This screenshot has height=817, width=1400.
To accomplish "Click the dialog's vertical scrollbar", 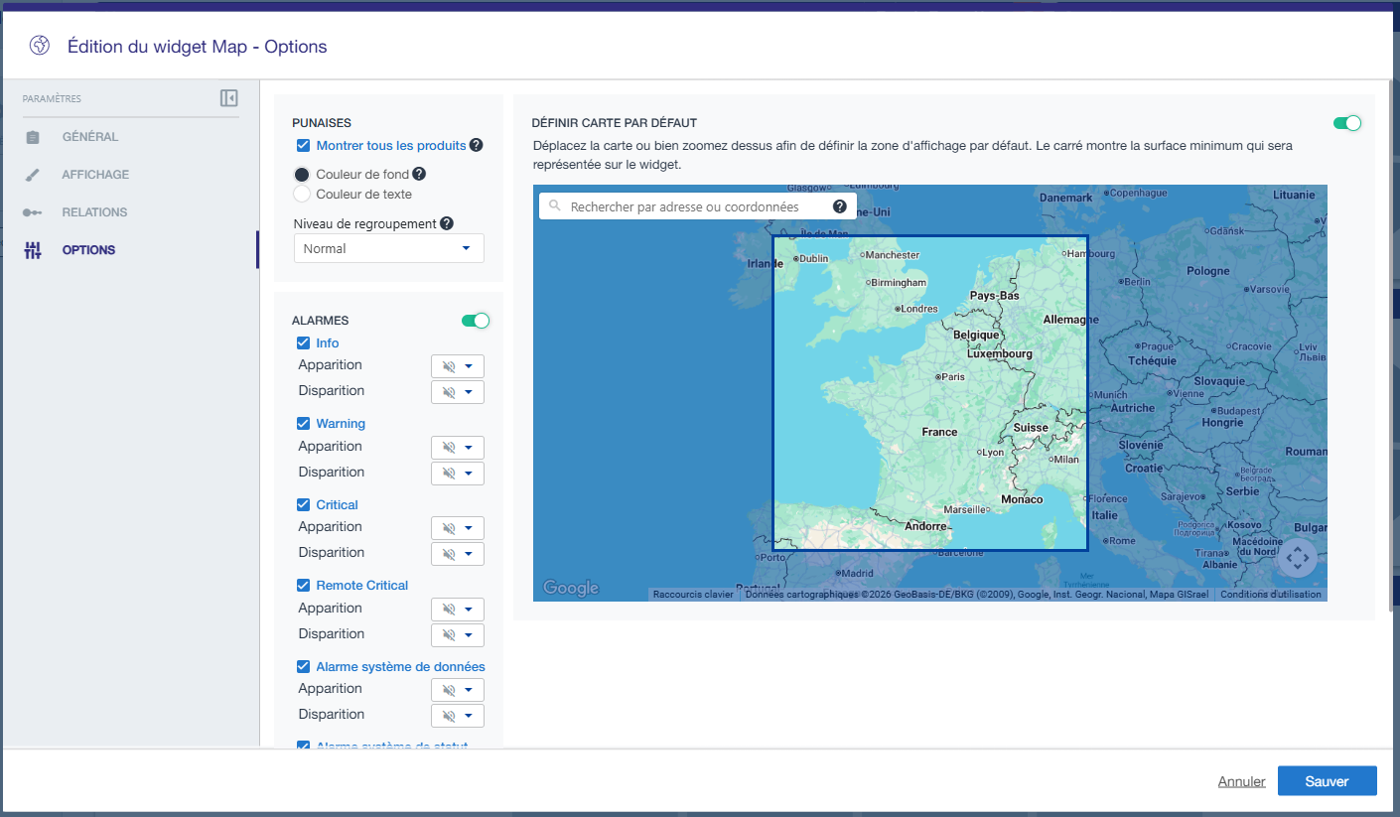I will point(1393,347).
